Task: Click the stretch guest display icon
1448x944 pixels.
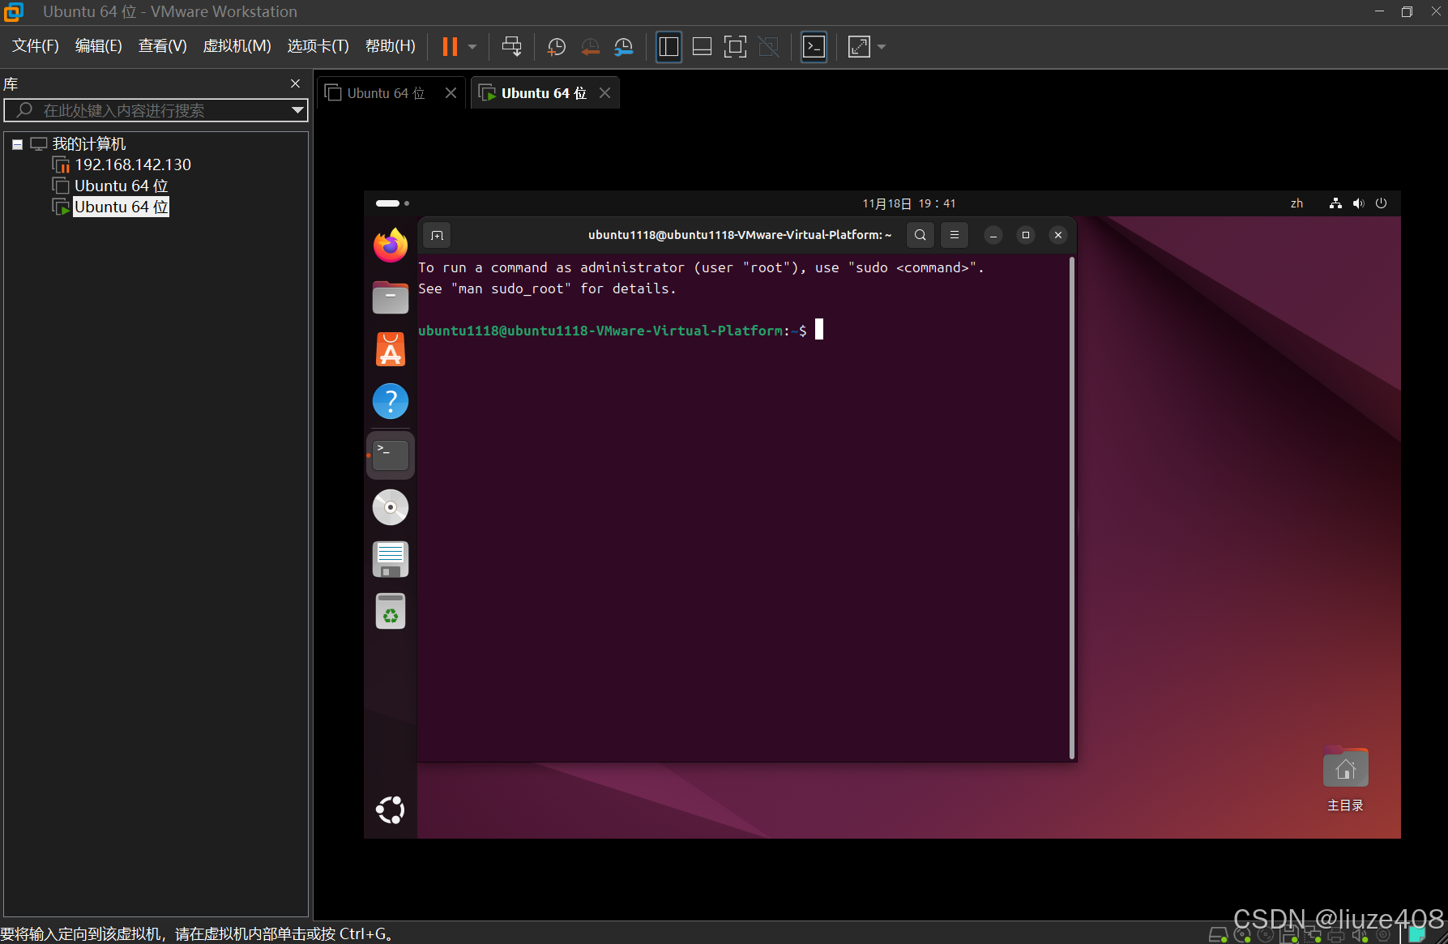Action: coord(859,46)
